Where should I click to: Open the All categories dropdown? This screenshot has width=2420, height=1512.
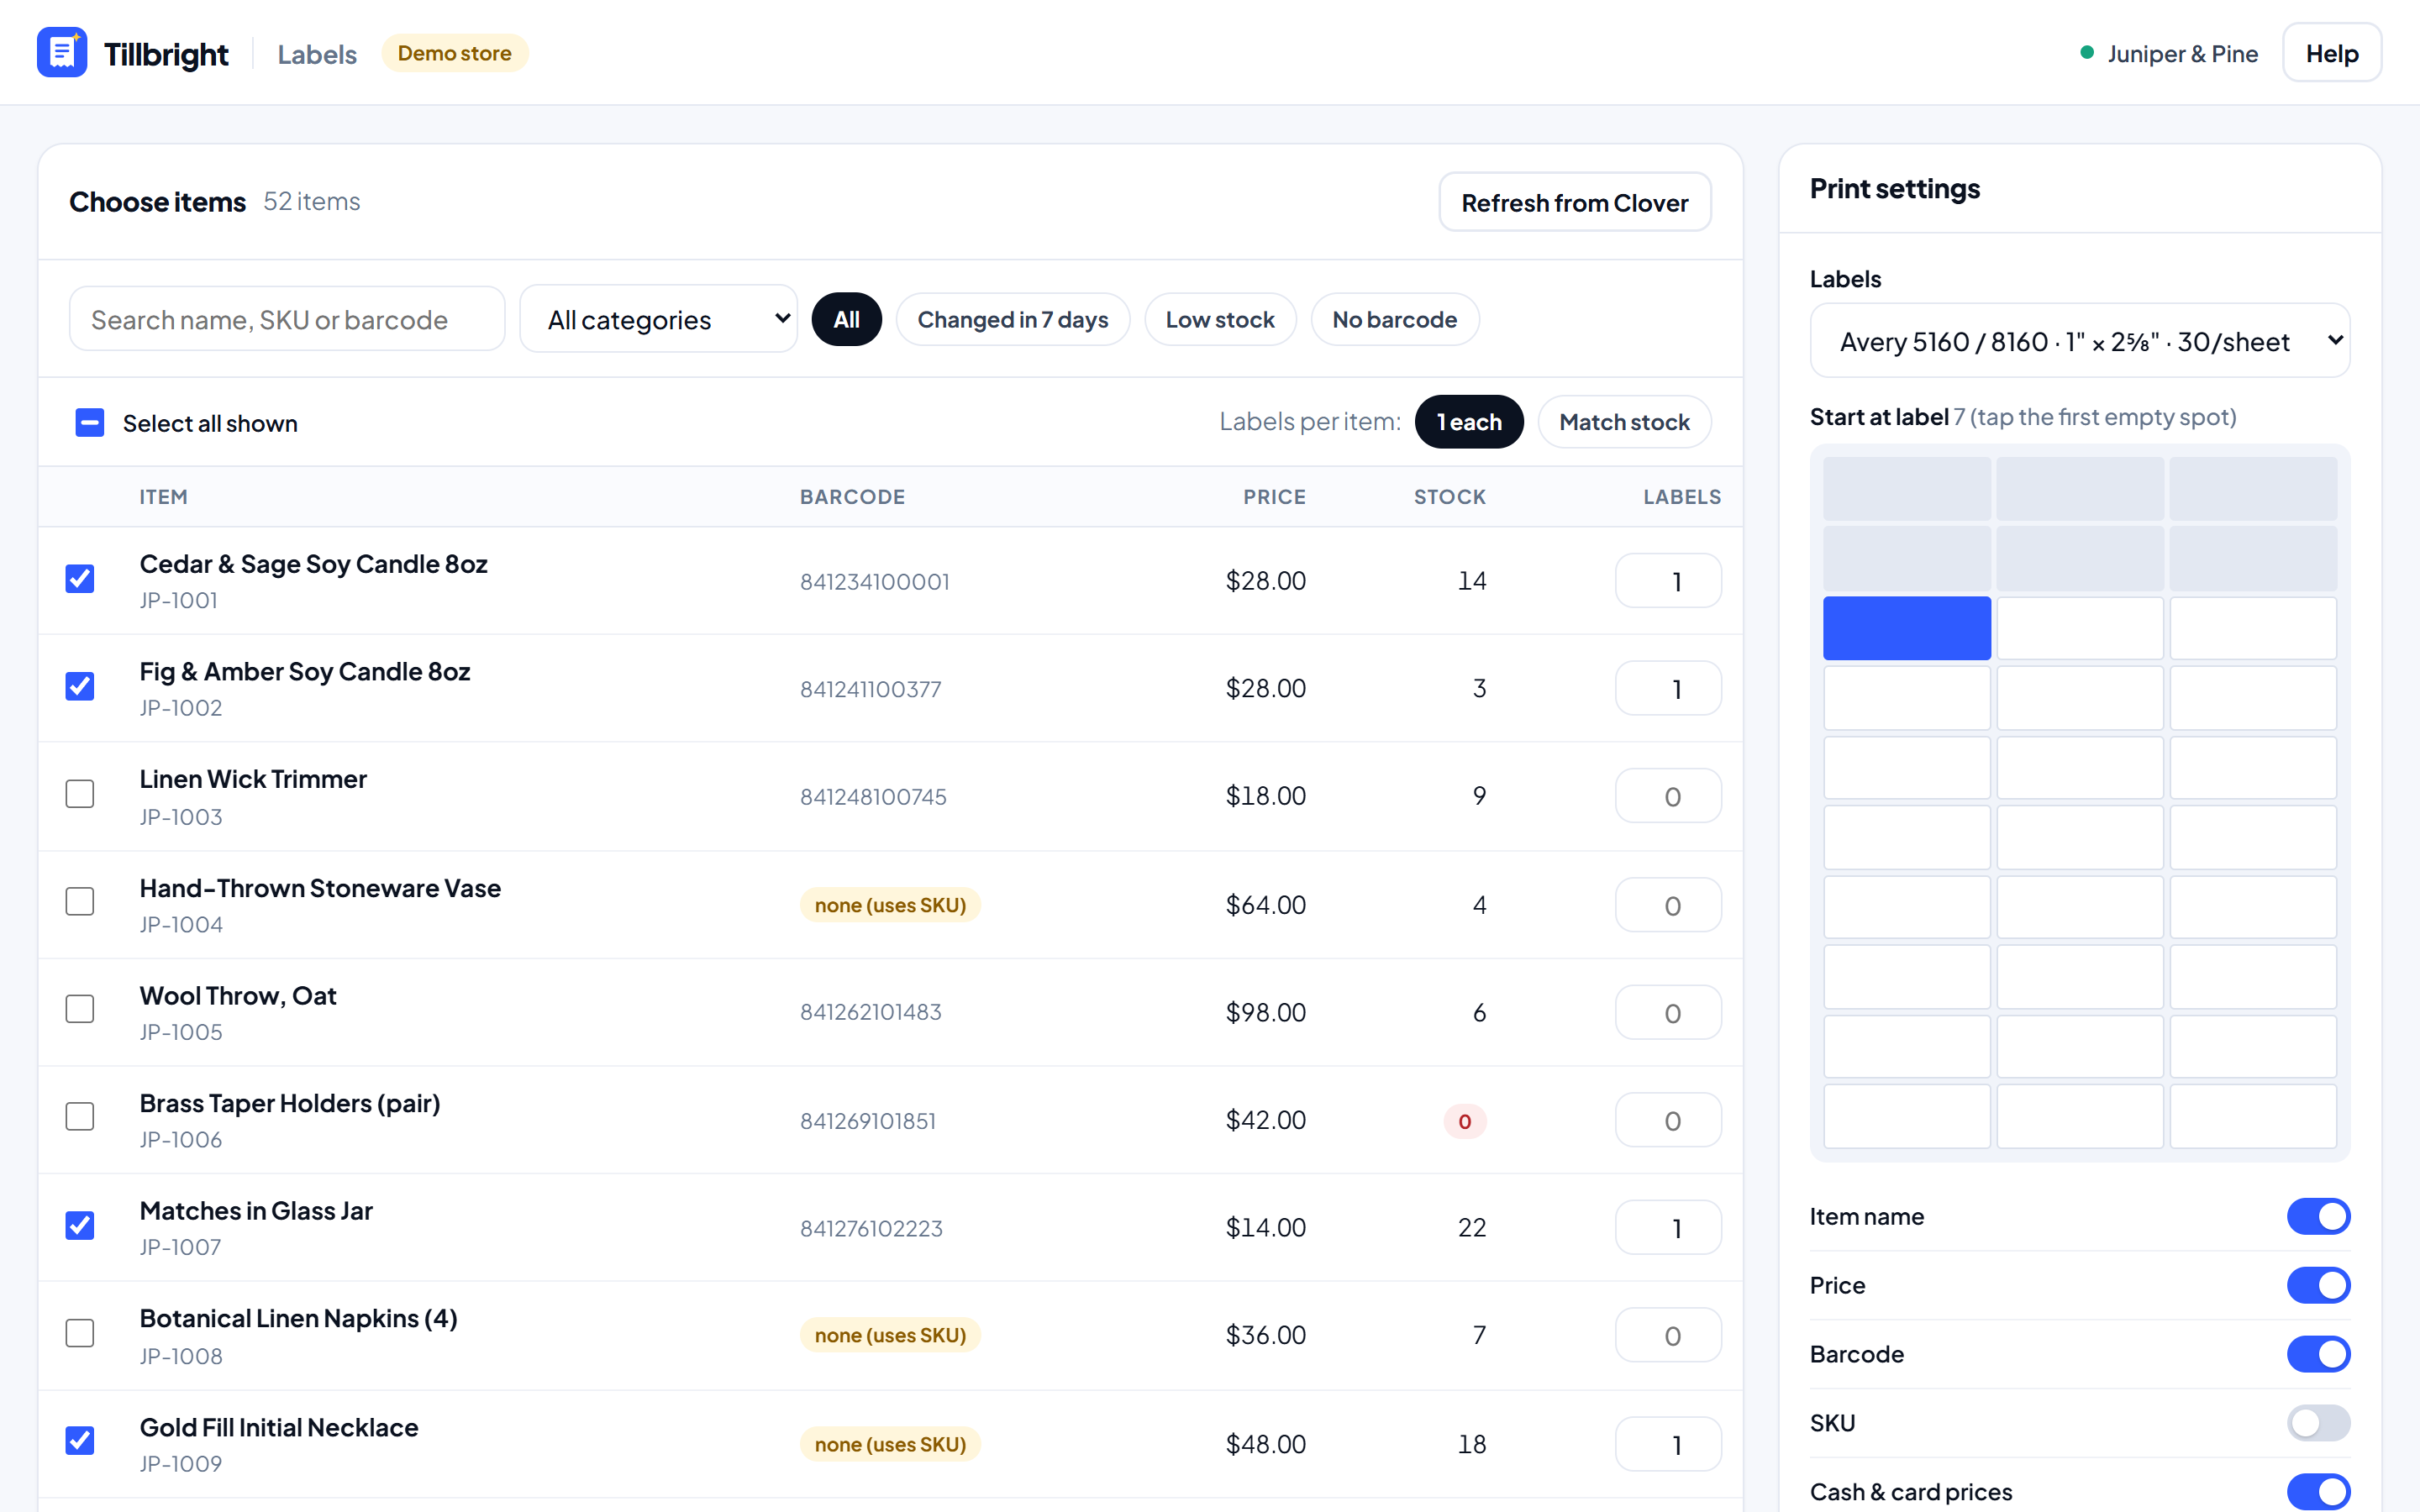659,319
